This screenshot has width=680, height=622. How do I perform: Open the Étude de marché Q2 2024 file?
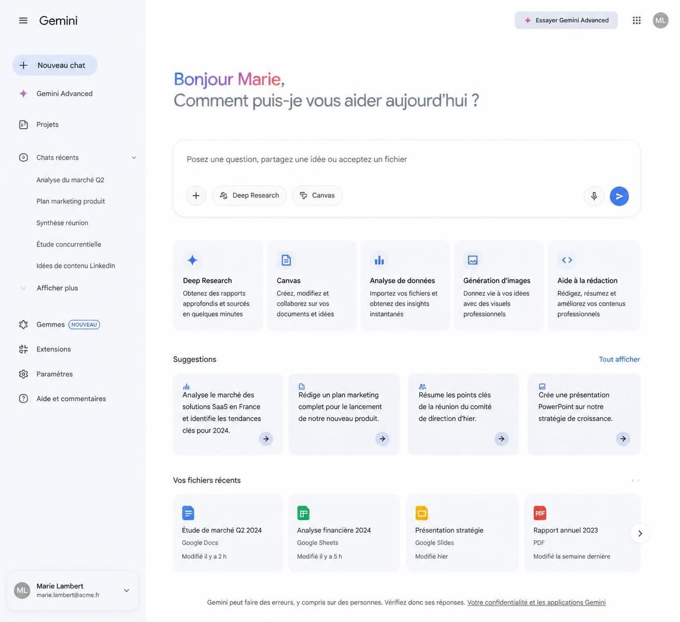(x=228, y=533)
